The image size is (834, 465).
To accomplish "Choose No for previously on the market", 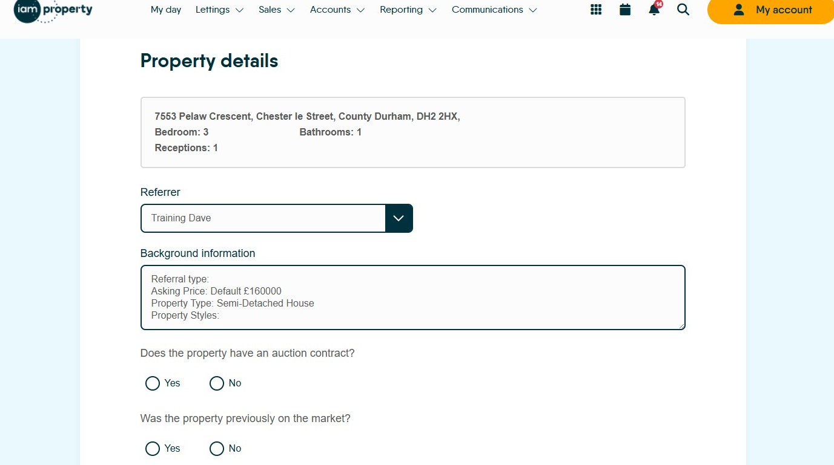I will coord(217,449).
